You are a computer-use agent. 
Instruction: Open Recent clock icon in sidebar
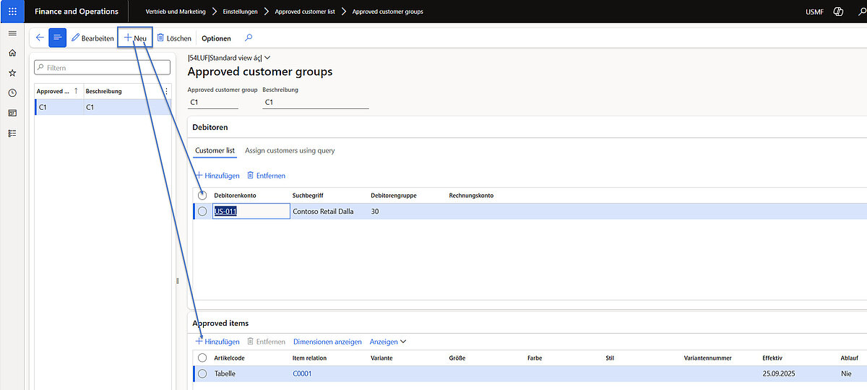tap(12, 93)
